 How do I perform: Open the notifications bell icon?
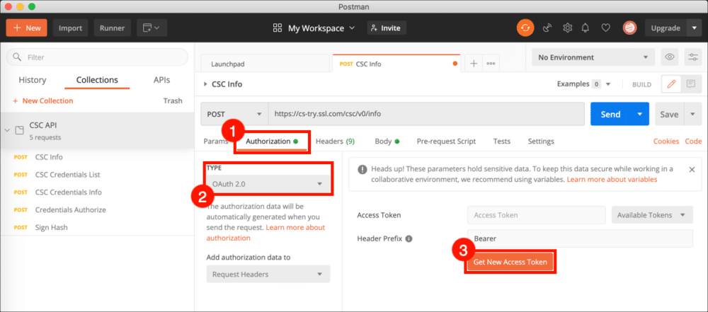tap(586, 28)
